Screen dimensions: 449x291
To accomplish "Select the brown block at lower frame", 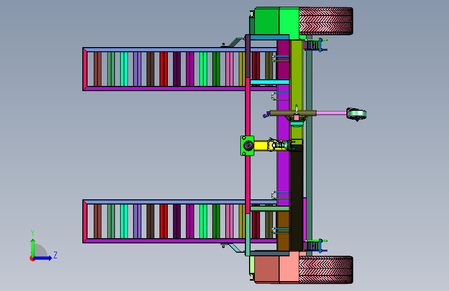I will click(x=283, y=231).
